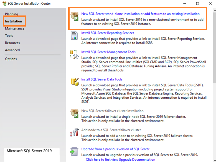Click 'An internet connection is required to install SSRS.' text
Screen dimensions: 216x162
coord(117,43)
